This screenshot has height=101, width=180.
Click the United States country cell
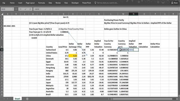(x=52, y=53)
